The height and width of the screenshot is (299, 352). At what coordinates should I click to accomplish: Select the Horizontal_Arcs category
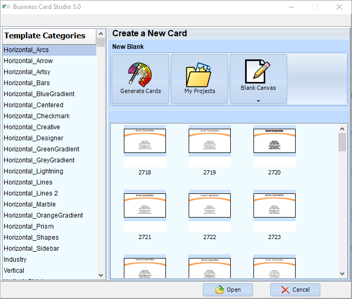click(50, 50)
